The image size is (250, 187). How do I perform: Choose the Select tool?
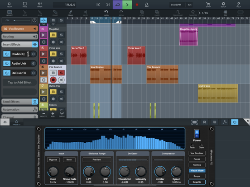pyautogui.click(x=10, y=13)
